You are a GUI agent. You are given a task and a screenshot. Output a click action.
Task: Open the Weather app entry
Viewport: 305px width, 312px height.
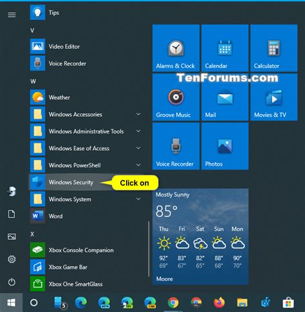86,97
